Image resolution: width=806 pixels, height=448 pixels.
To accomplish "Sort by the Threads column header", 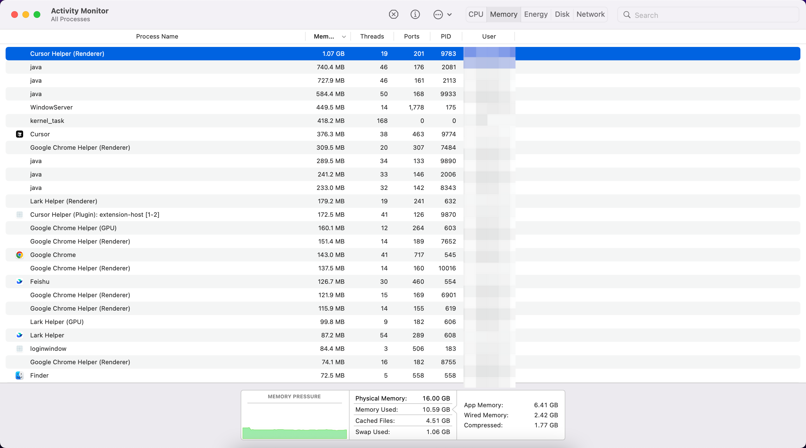I will pyautogui.click(x=372, y=37).
